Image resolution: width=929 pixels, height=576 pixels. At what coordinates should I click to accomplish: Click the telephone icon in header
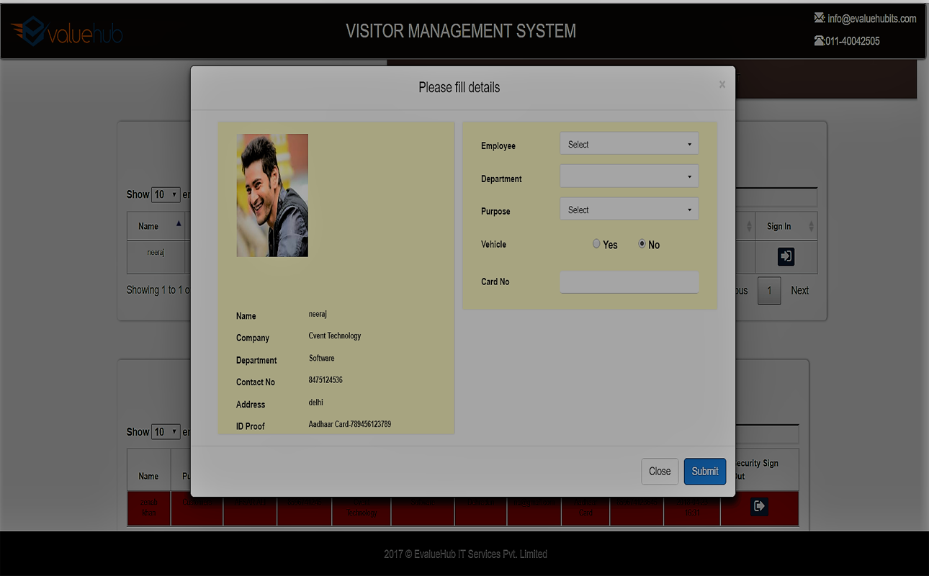click(819, 41)
